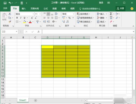136x104 pixels.
Task: Click the Insert Function fx icon
Action: click(x=39, y=32)
